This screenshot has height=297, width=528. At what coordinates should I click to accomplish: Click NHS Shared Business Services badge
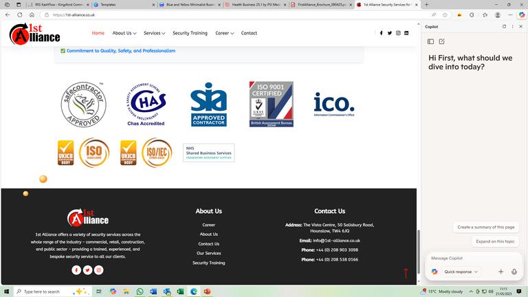click(209, 153)
